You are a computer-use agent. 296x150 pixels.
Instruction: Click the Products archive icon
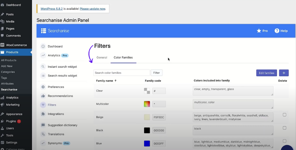point(2,52)
